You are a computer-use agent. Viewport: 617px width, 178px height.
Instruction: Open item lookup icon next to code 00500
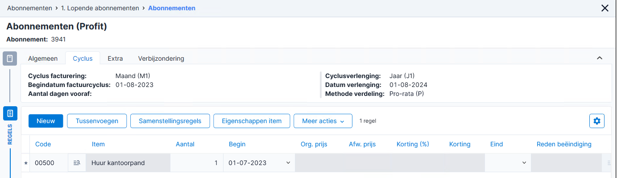(76, 163)
